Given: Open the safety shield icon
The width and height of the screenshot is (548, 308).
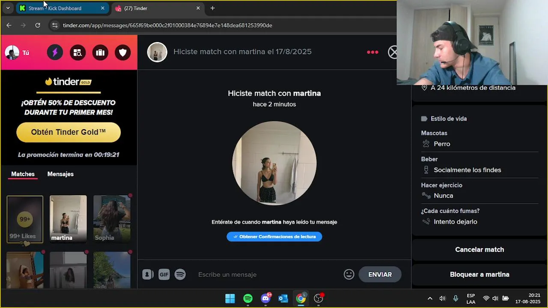Looking at the screenshot, I should (x=123, y=53).
